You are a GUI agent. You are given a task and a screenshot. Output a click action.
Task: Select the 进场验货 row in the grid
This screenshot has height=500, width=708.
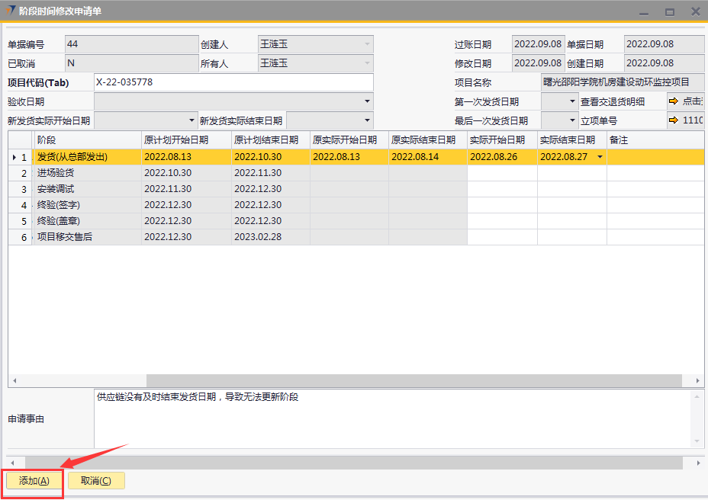pos(88,173)
